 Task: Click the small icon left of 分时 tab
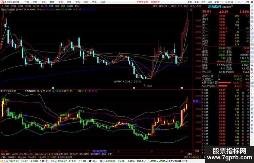coord(2,6)
